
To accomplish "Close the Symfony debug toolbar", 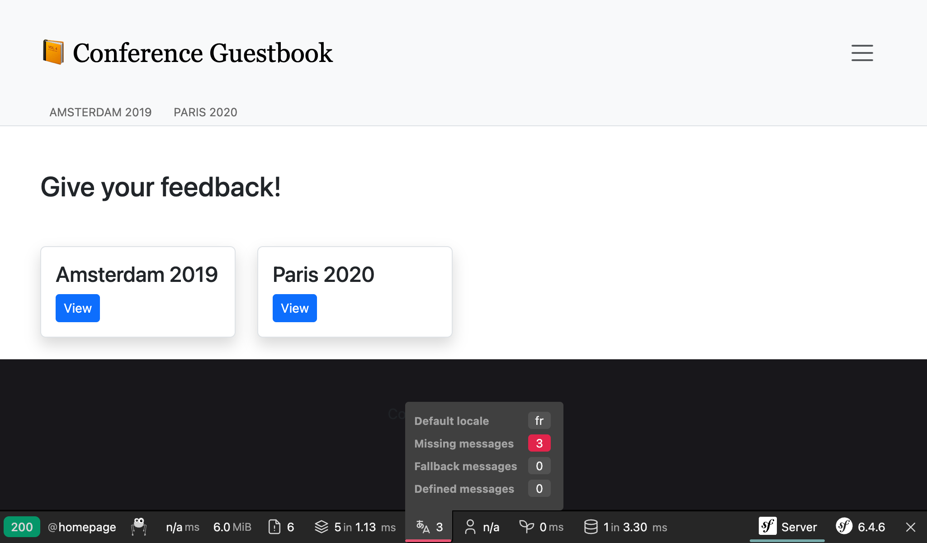I will (911, 527).
